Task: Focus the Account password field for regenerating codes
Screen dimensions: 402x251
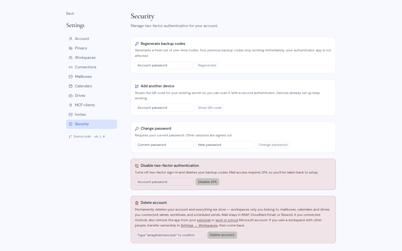Action: (x=164, y=65)
